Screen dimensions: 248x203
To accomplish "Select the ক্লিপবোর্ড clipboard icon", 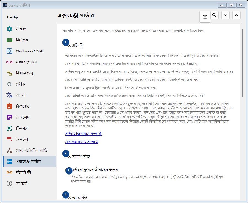I will pyautogui.click(x=9, y=106).
